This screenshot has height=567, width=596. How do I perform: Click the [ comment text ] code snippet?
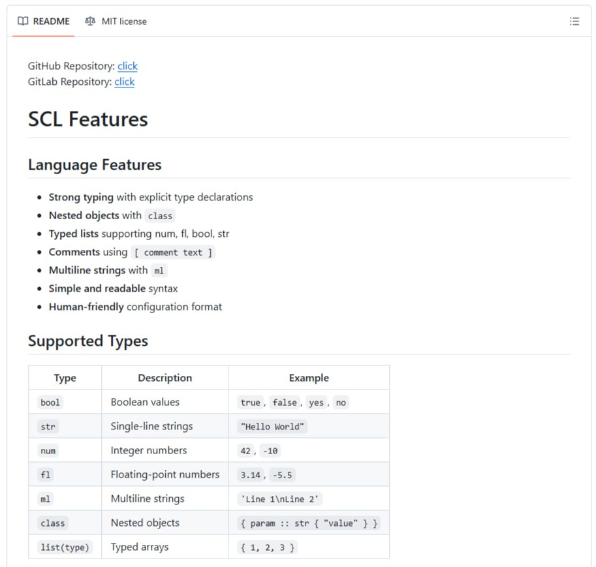173,253
